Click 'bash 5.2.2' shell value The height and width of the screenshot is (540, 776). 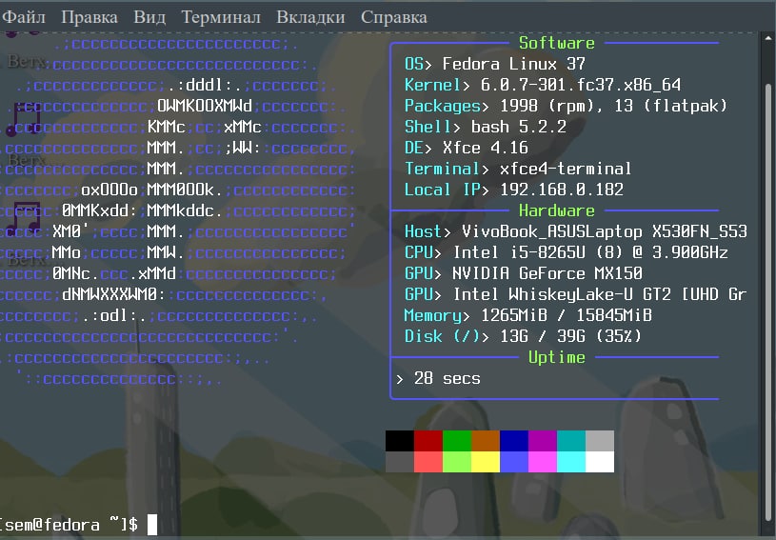519,127
